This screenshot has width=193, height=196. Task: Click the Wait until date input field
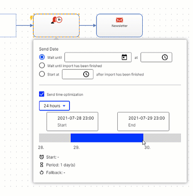98,57
